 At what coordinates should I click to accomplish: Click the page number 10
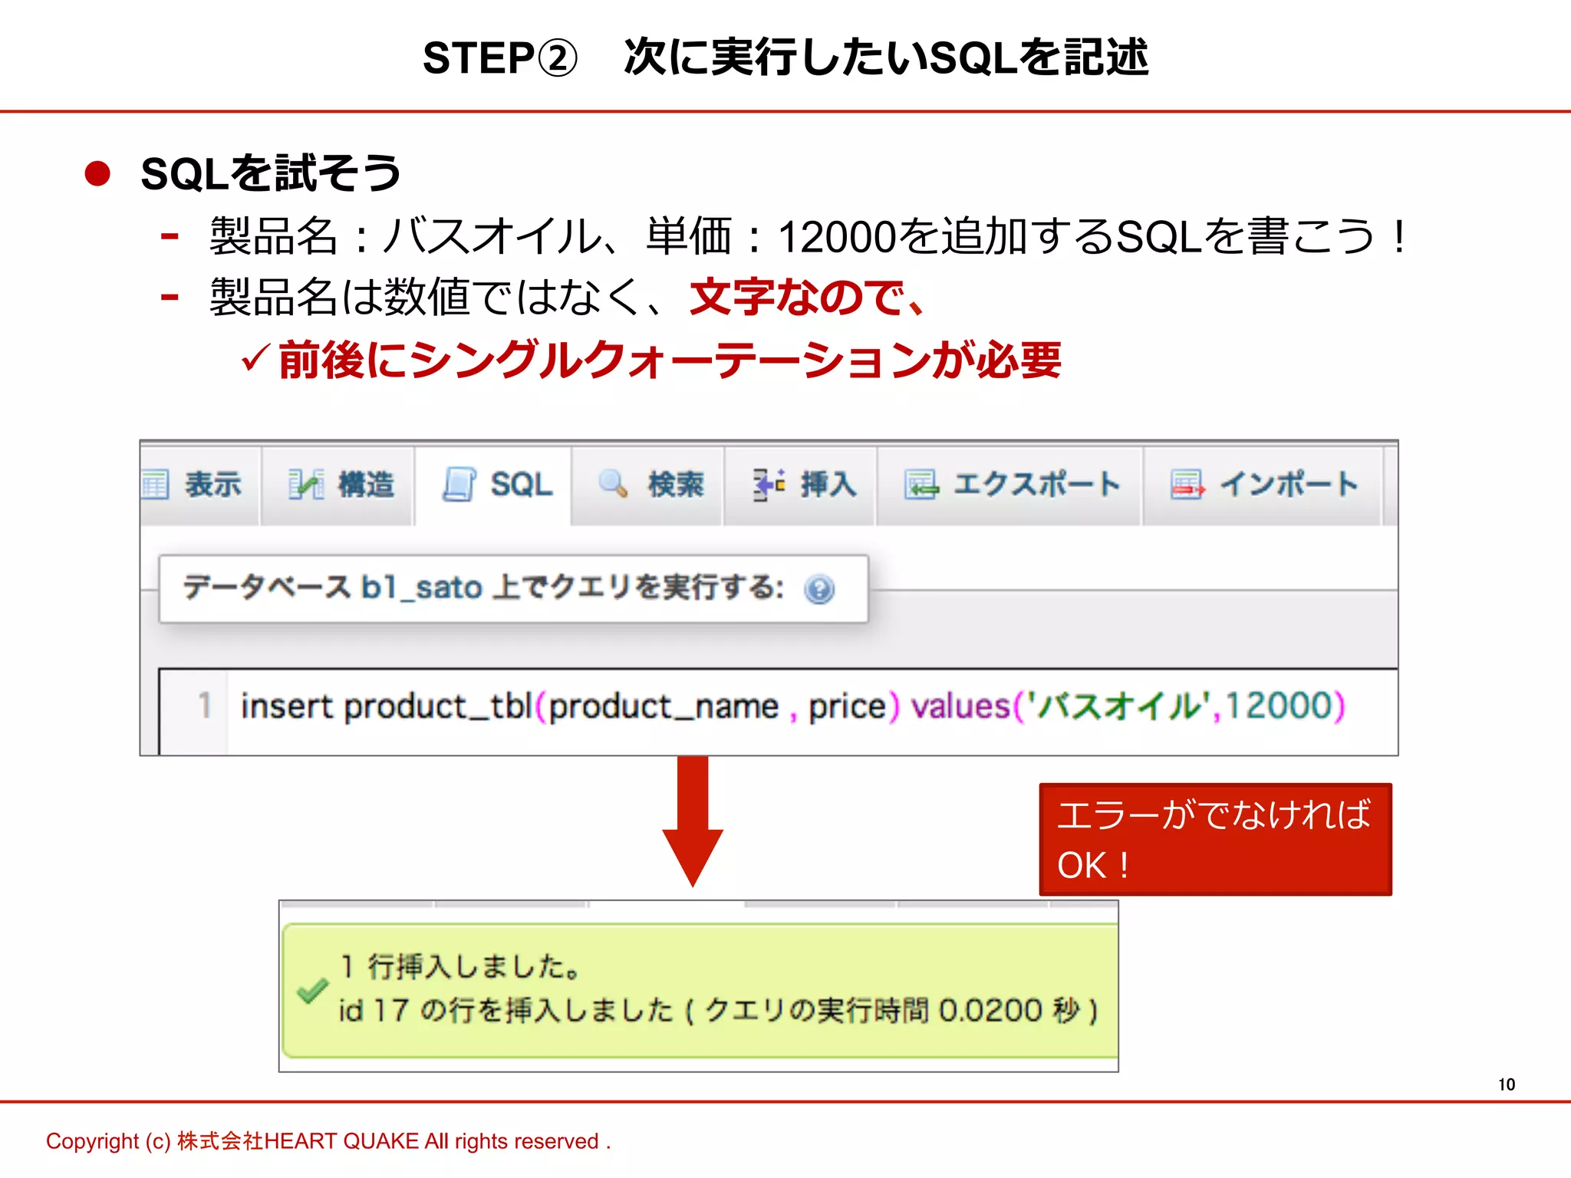click(1507, 1084)
